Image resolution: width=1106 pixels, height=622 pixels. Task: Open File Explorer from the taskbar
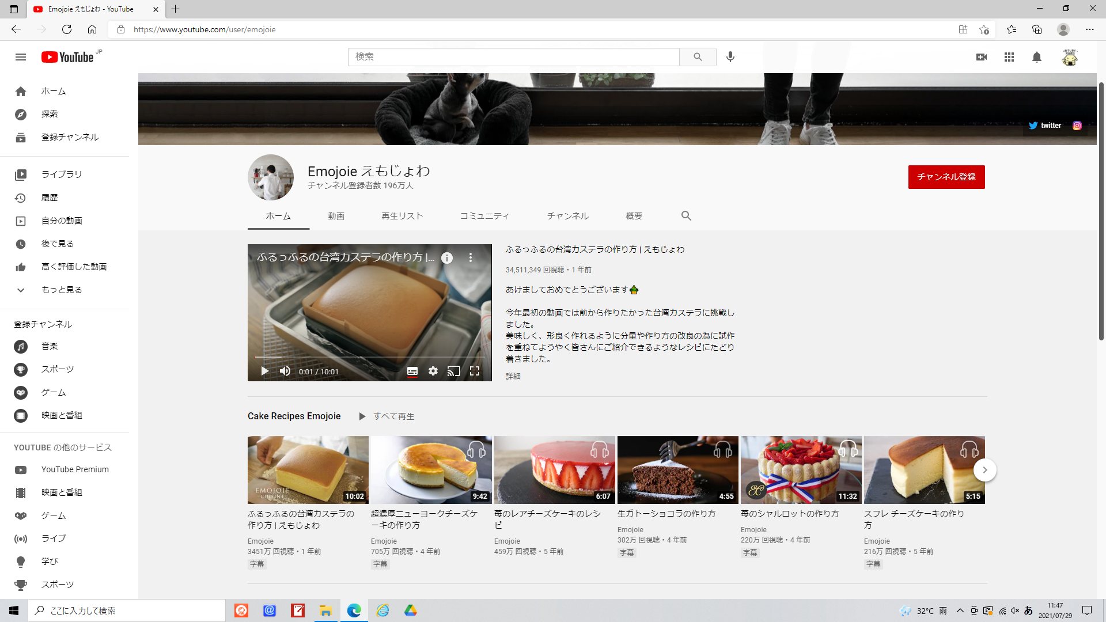pyautogui.click(x=325, y=610)
